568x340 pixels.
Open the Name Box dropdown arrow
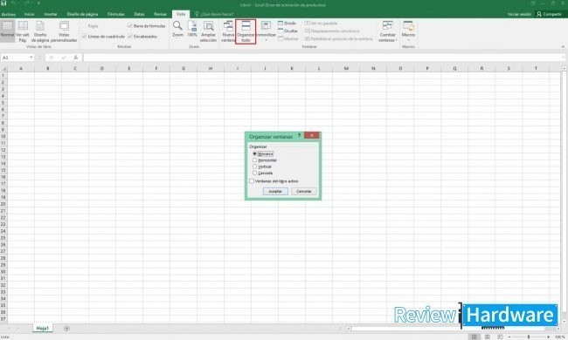pyautogui.click(x=31, y=58)
